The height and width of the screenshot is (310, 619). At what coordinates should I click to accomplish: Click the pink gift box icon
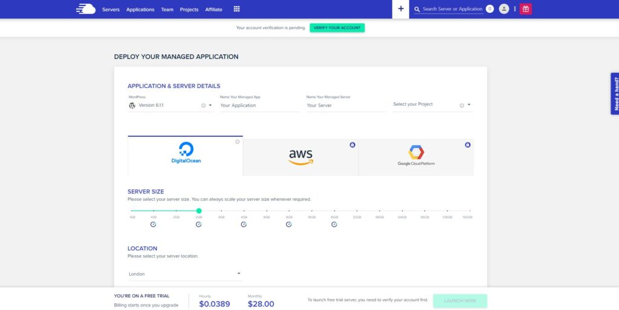tap(525, 8)
